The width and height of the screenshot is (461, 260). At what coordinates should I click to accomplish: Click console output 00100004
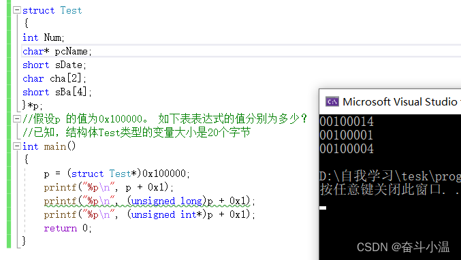347,148
